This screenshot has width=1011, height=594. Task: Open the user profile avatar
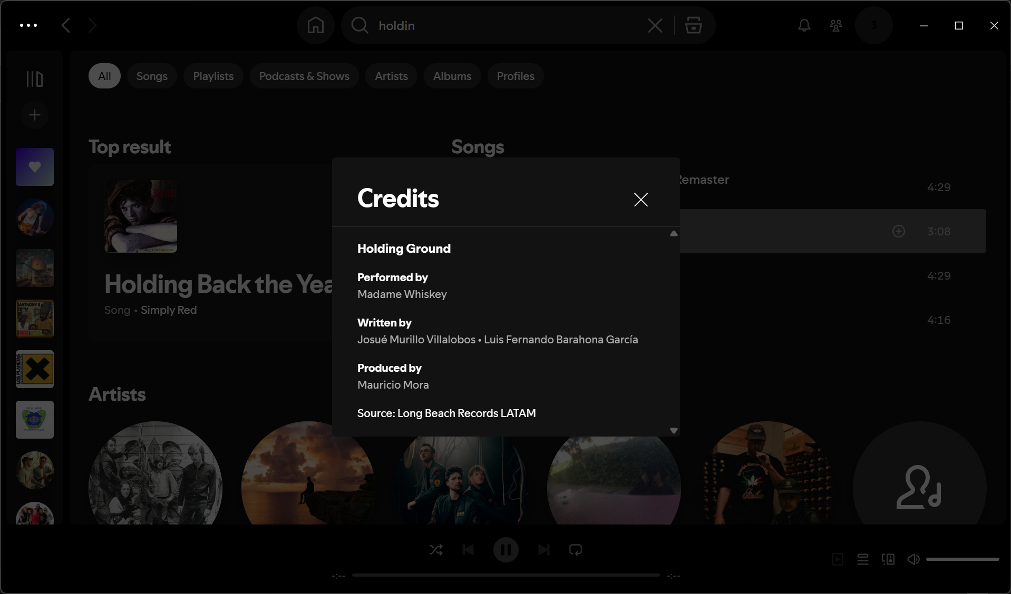click(x=873, y=25)
